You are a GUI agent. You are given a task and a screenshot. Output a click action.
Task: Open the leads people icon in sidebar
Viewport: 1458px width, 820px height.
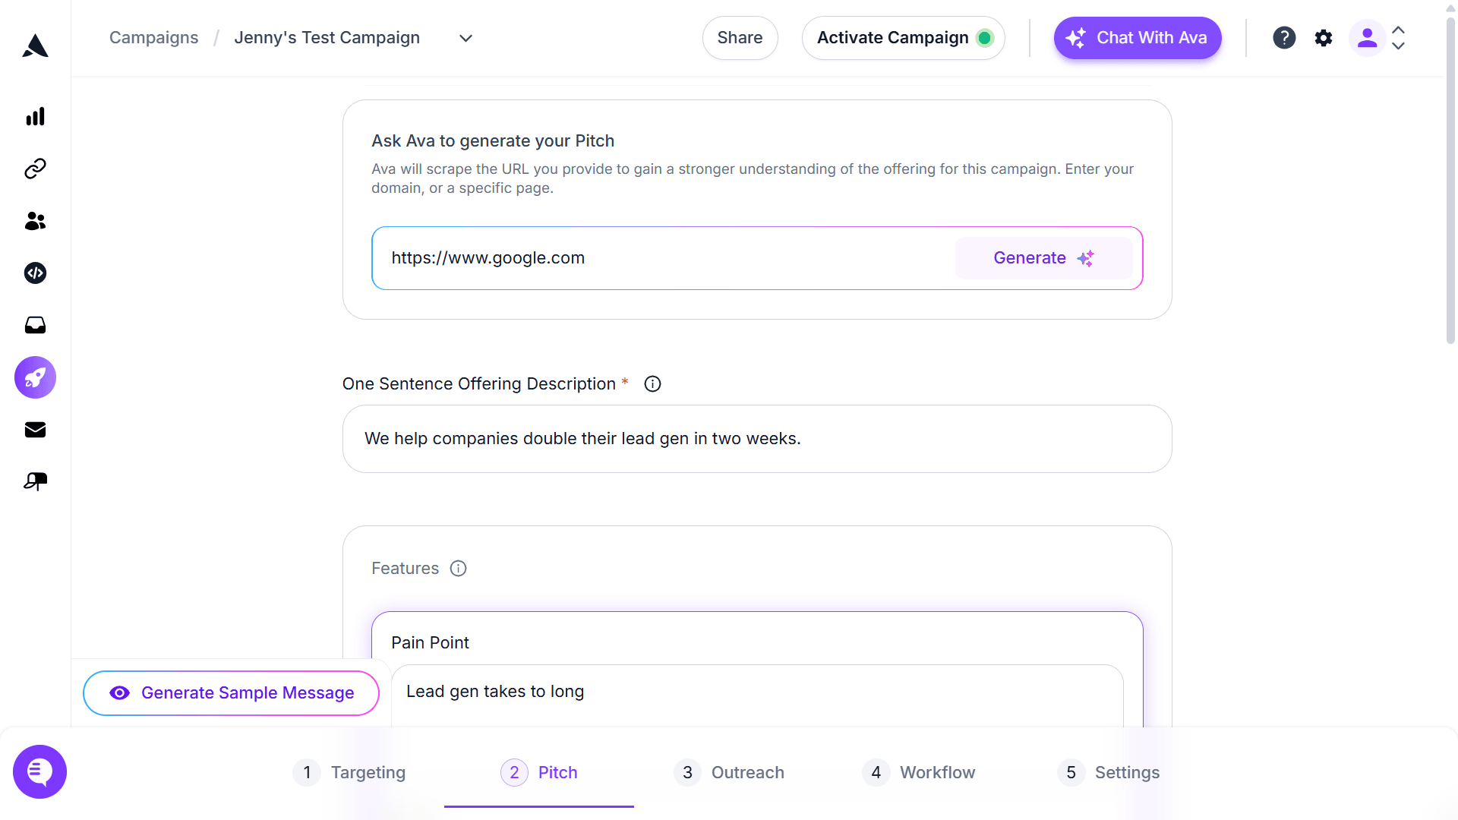coord(35,221)
